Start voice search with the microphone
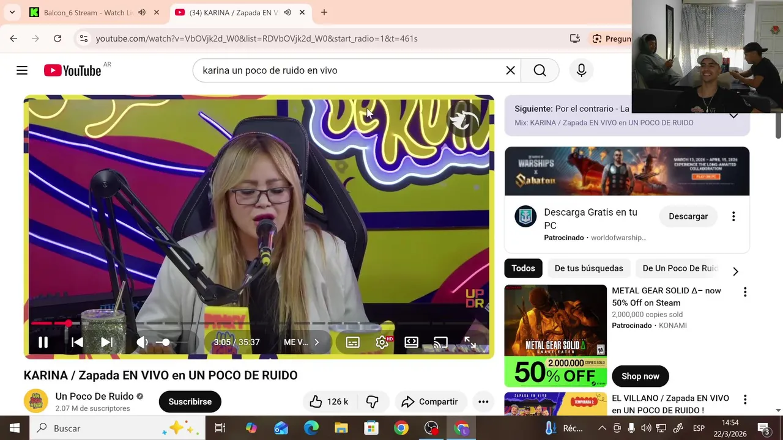The height and width of the screenshot is (440, 783). click(581, 70)
